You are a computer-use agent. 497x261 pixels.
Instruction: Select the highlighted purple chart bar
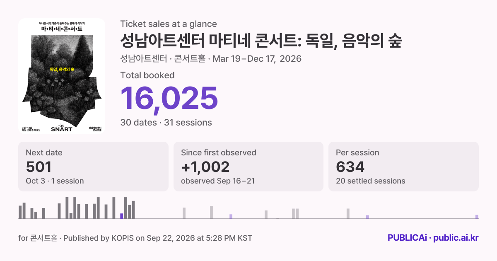point(122,216)
